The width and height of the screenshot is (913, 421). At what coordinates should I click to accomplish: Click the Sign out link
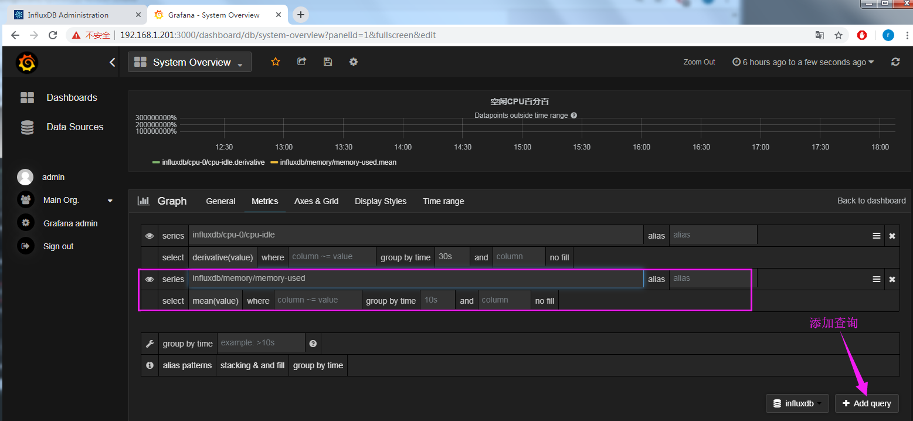coord(59,246)
